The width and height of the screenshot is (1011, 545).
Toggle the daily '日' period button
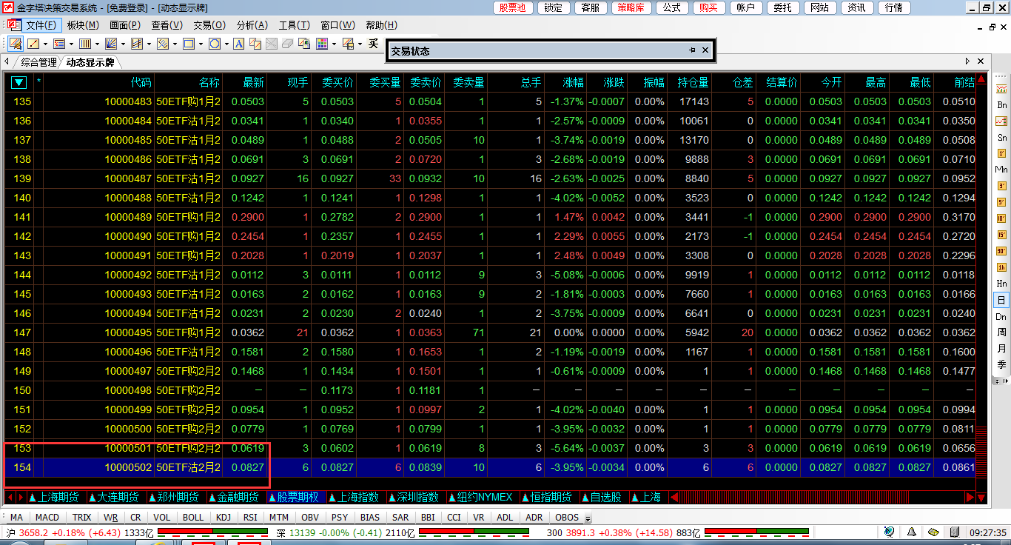pos(1001,300)
